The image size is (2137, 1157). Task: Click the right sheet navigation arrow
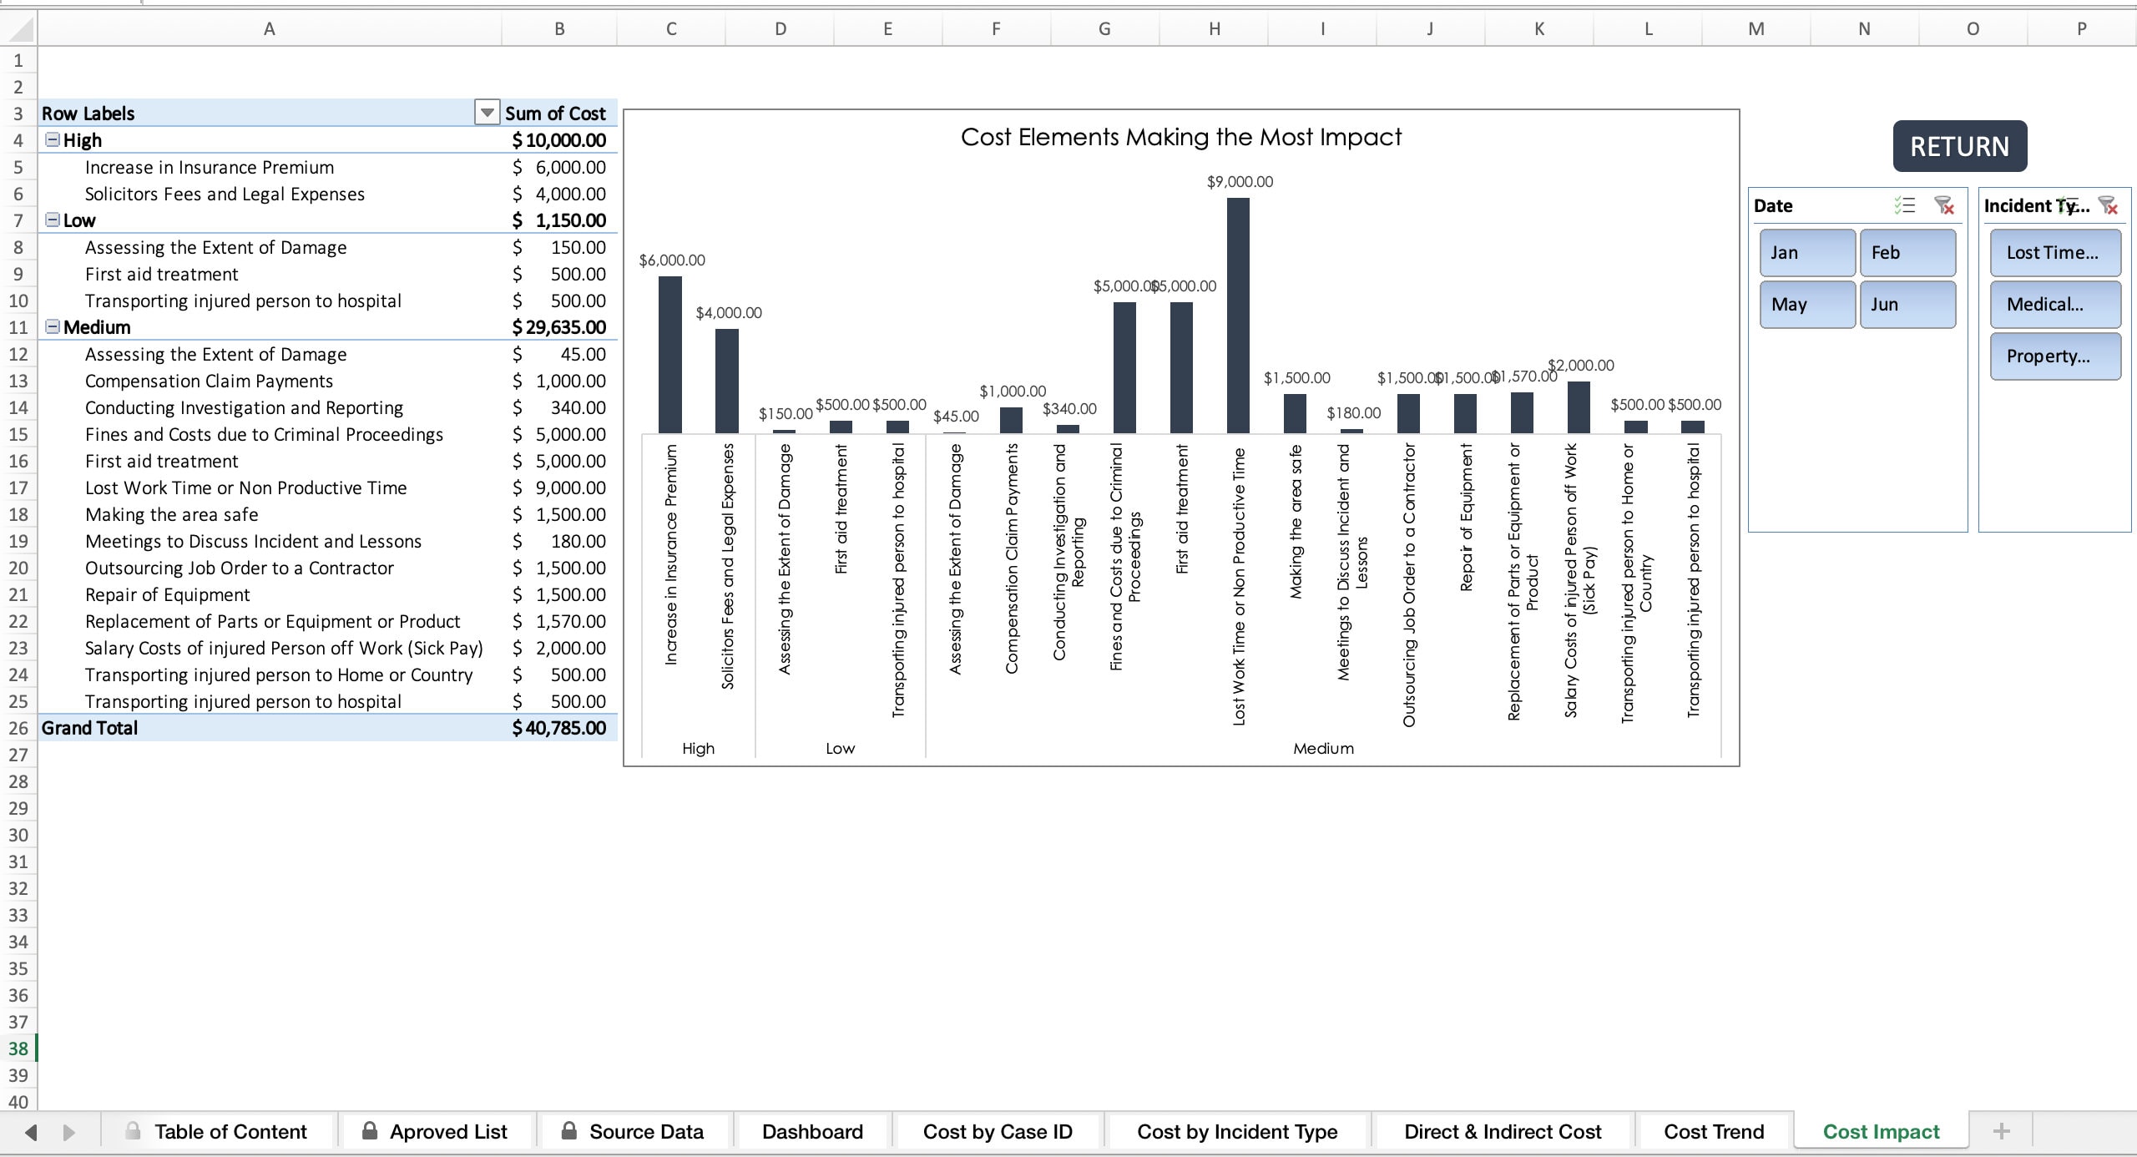tap(70, 1131)
